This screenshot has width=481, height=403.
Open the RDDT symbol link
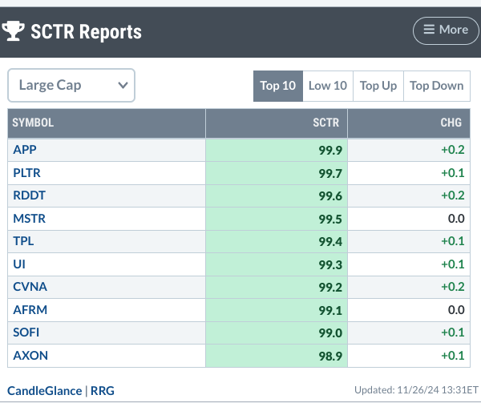pyautogui.click(x=29, y=195)
